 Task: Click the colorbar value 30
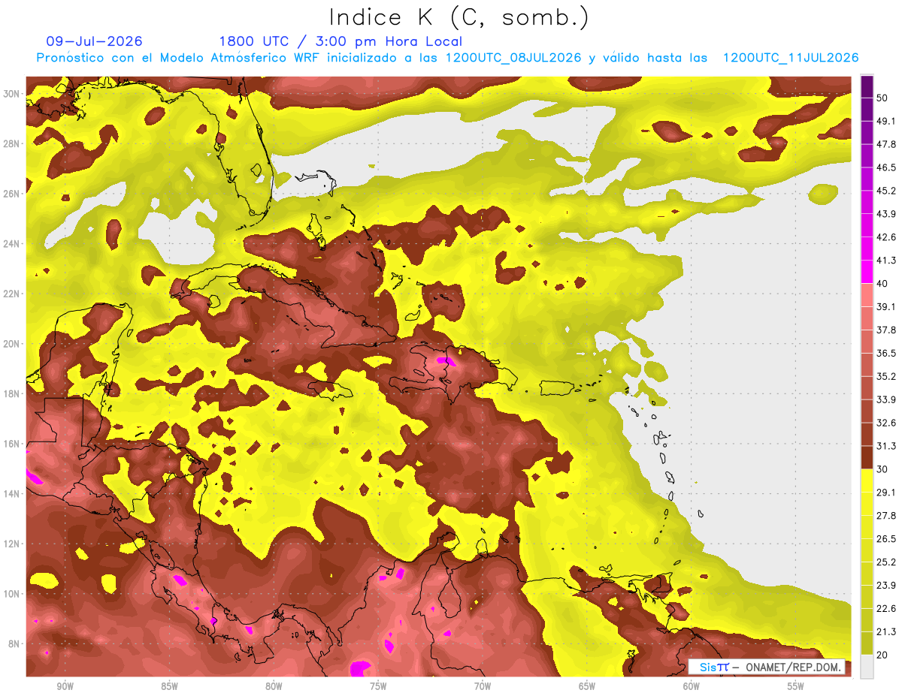882,469
